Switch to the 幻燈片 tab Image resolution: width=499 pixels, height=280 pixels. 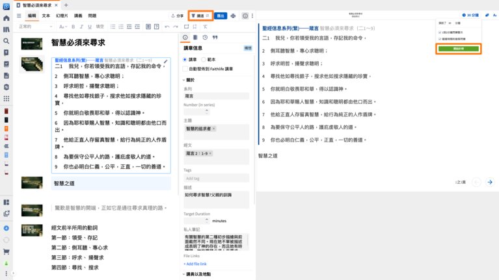click(x=62, y=16)
